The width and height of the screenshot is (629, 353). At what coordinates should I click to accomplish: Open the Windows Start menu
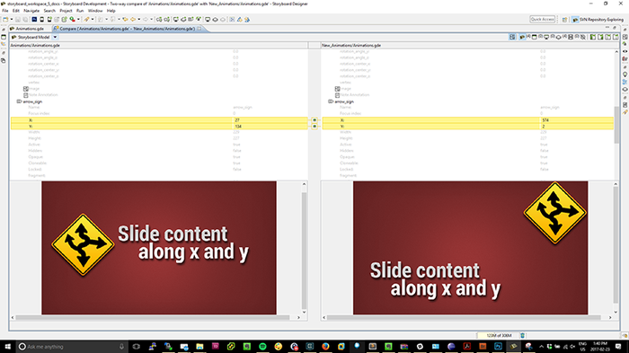7,346
